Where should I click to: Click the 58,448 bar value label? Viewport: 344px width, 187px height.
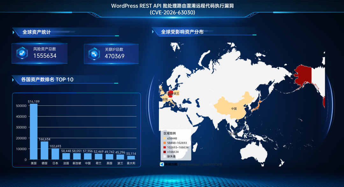pos(66,151)
